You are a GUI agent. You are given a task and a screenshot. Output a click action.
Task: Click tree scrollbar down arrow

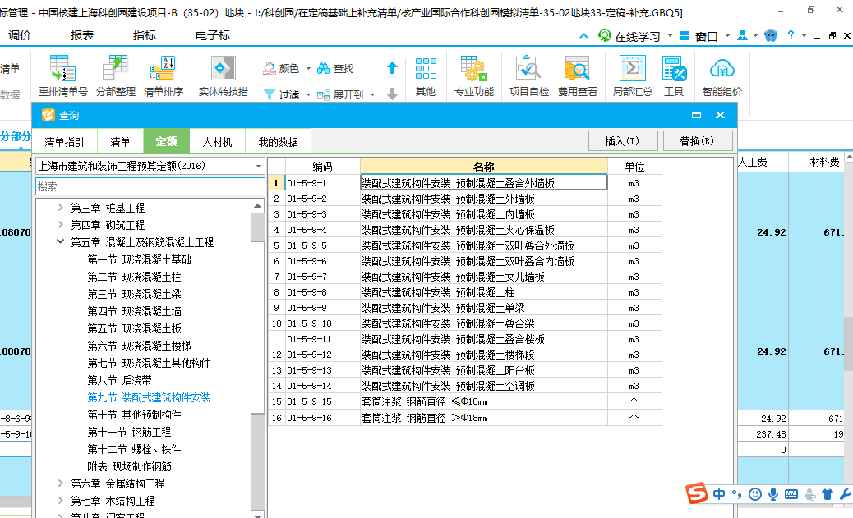257,514
